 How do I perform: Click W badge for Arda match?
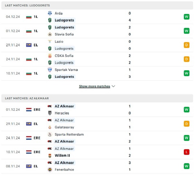coord(187,17)
